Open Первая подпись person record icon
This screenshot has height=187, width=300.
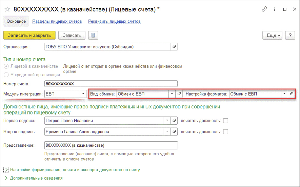174,121
